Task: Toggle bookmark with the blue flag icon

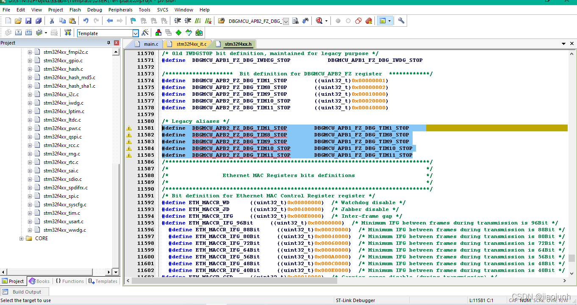Action: point(133,21)
